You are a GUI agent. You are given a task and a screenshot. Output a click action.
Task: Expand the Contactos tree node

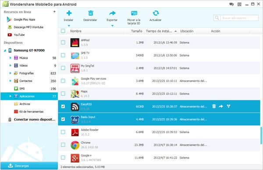[x=10, y=81]
